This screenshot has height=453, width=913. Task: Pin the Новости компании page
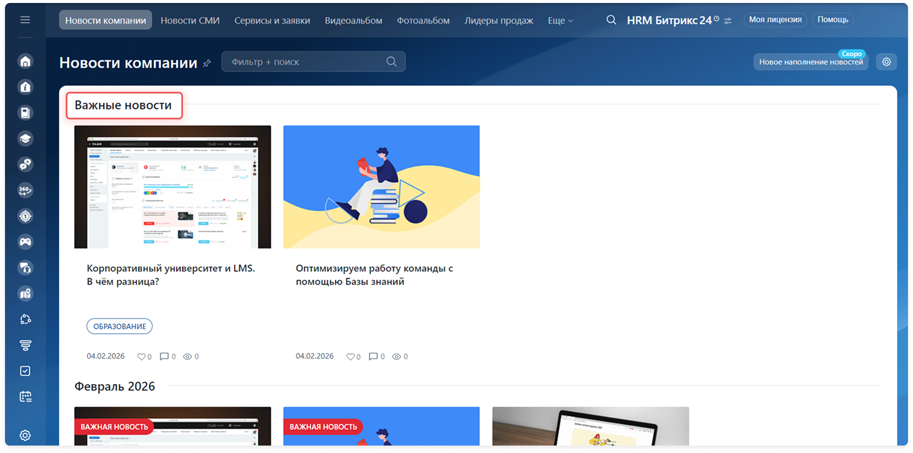pyautogui.click(x=207, y=63)
